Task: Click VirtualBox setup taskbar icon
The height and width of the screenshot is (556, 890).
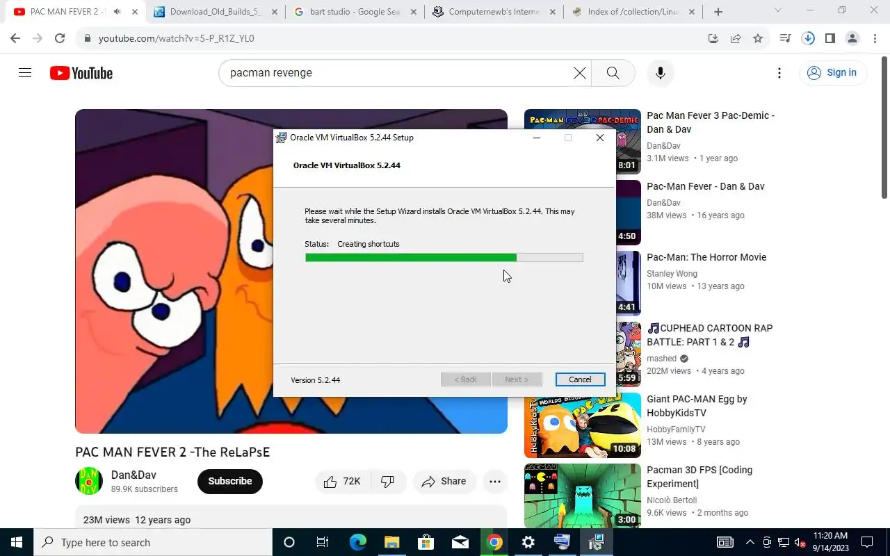Action: tap(596, 542)
